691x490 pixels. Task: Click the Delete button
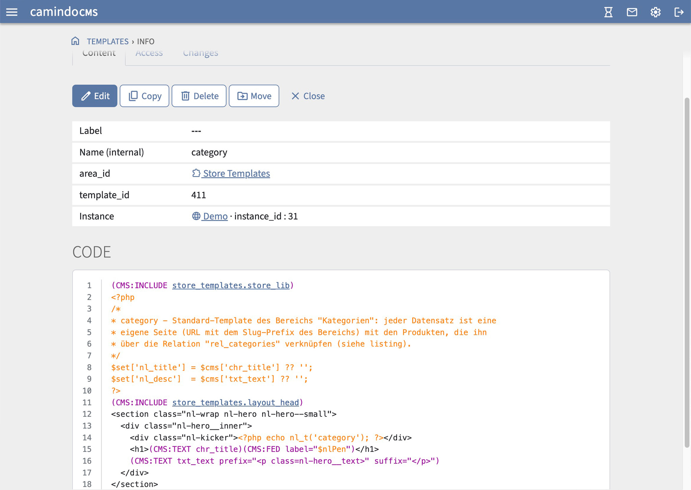199,96
